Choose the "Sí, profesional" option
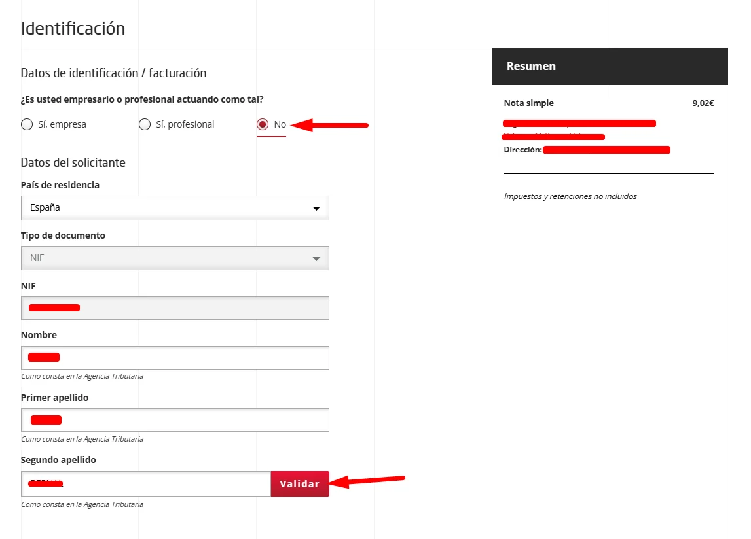 [x=145, y=124]
